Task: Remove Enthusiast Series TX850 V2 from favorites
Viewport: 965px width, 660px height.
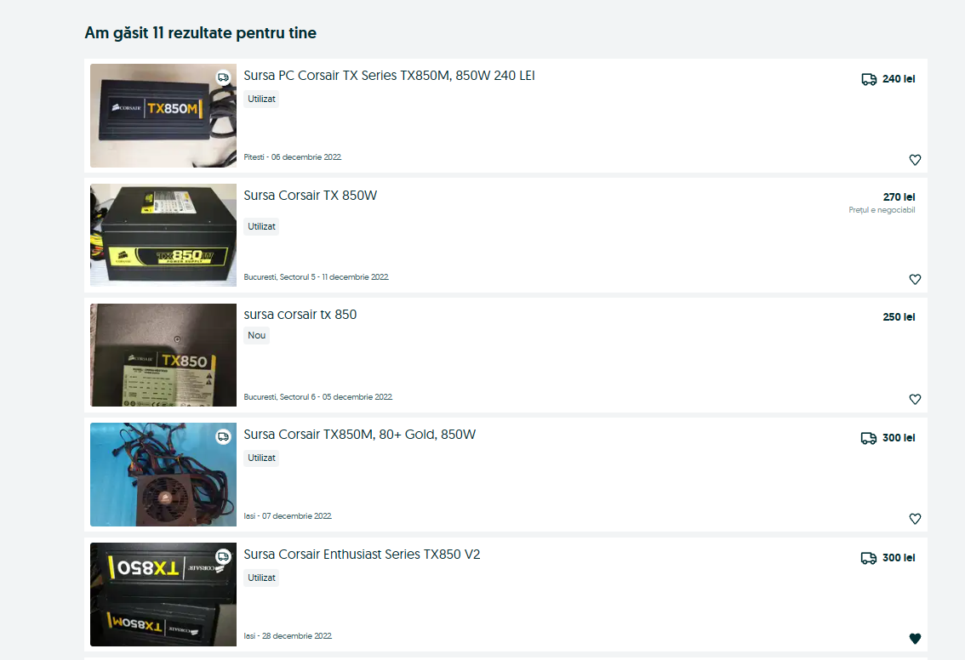Action: 915,639
